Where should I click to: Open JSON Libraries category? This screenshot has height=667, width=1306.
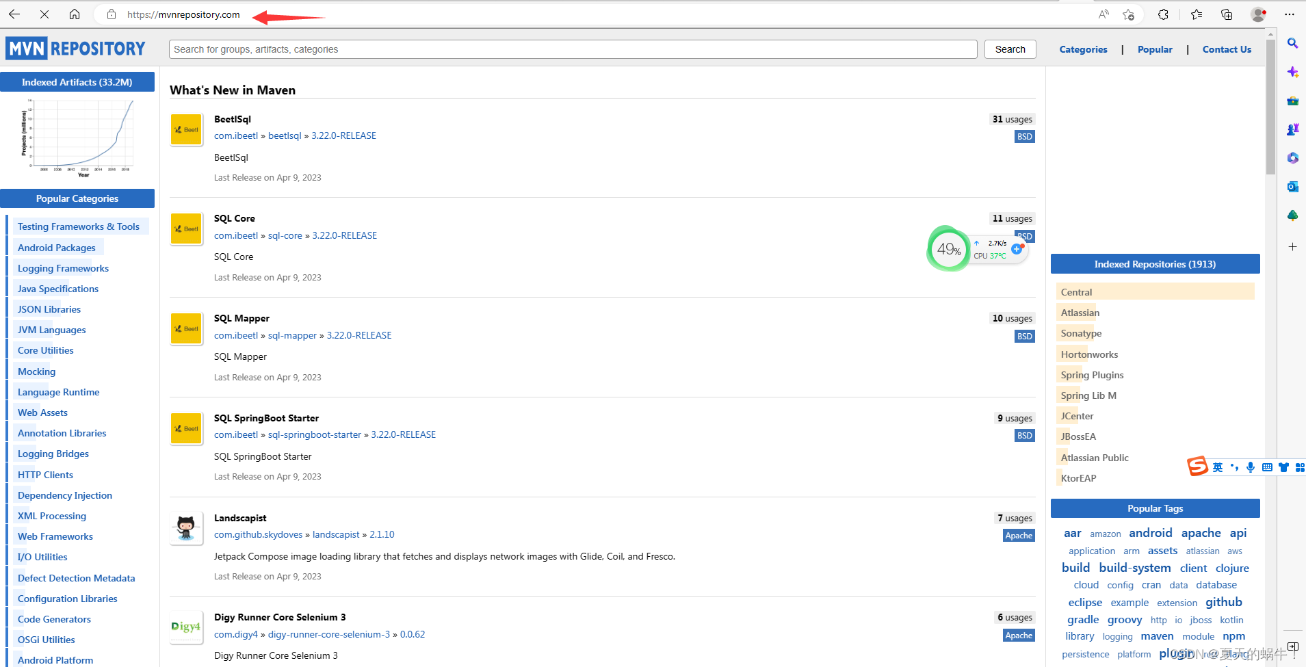click(49, 309)
